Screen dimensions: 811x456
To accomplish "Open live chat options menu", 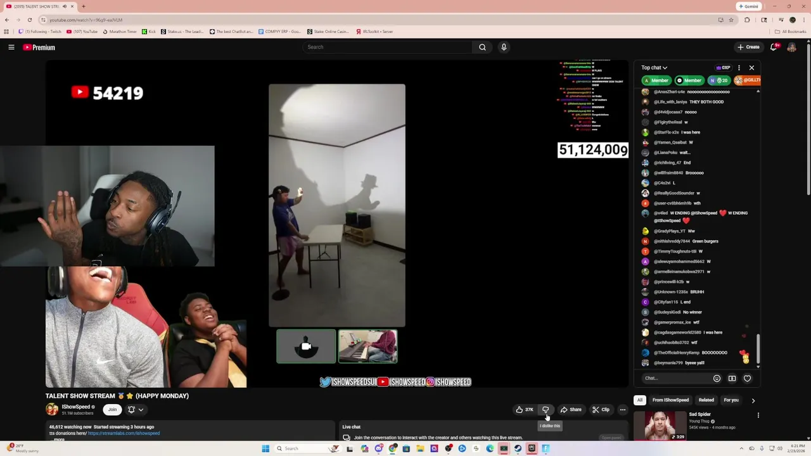I will (739, 68).
